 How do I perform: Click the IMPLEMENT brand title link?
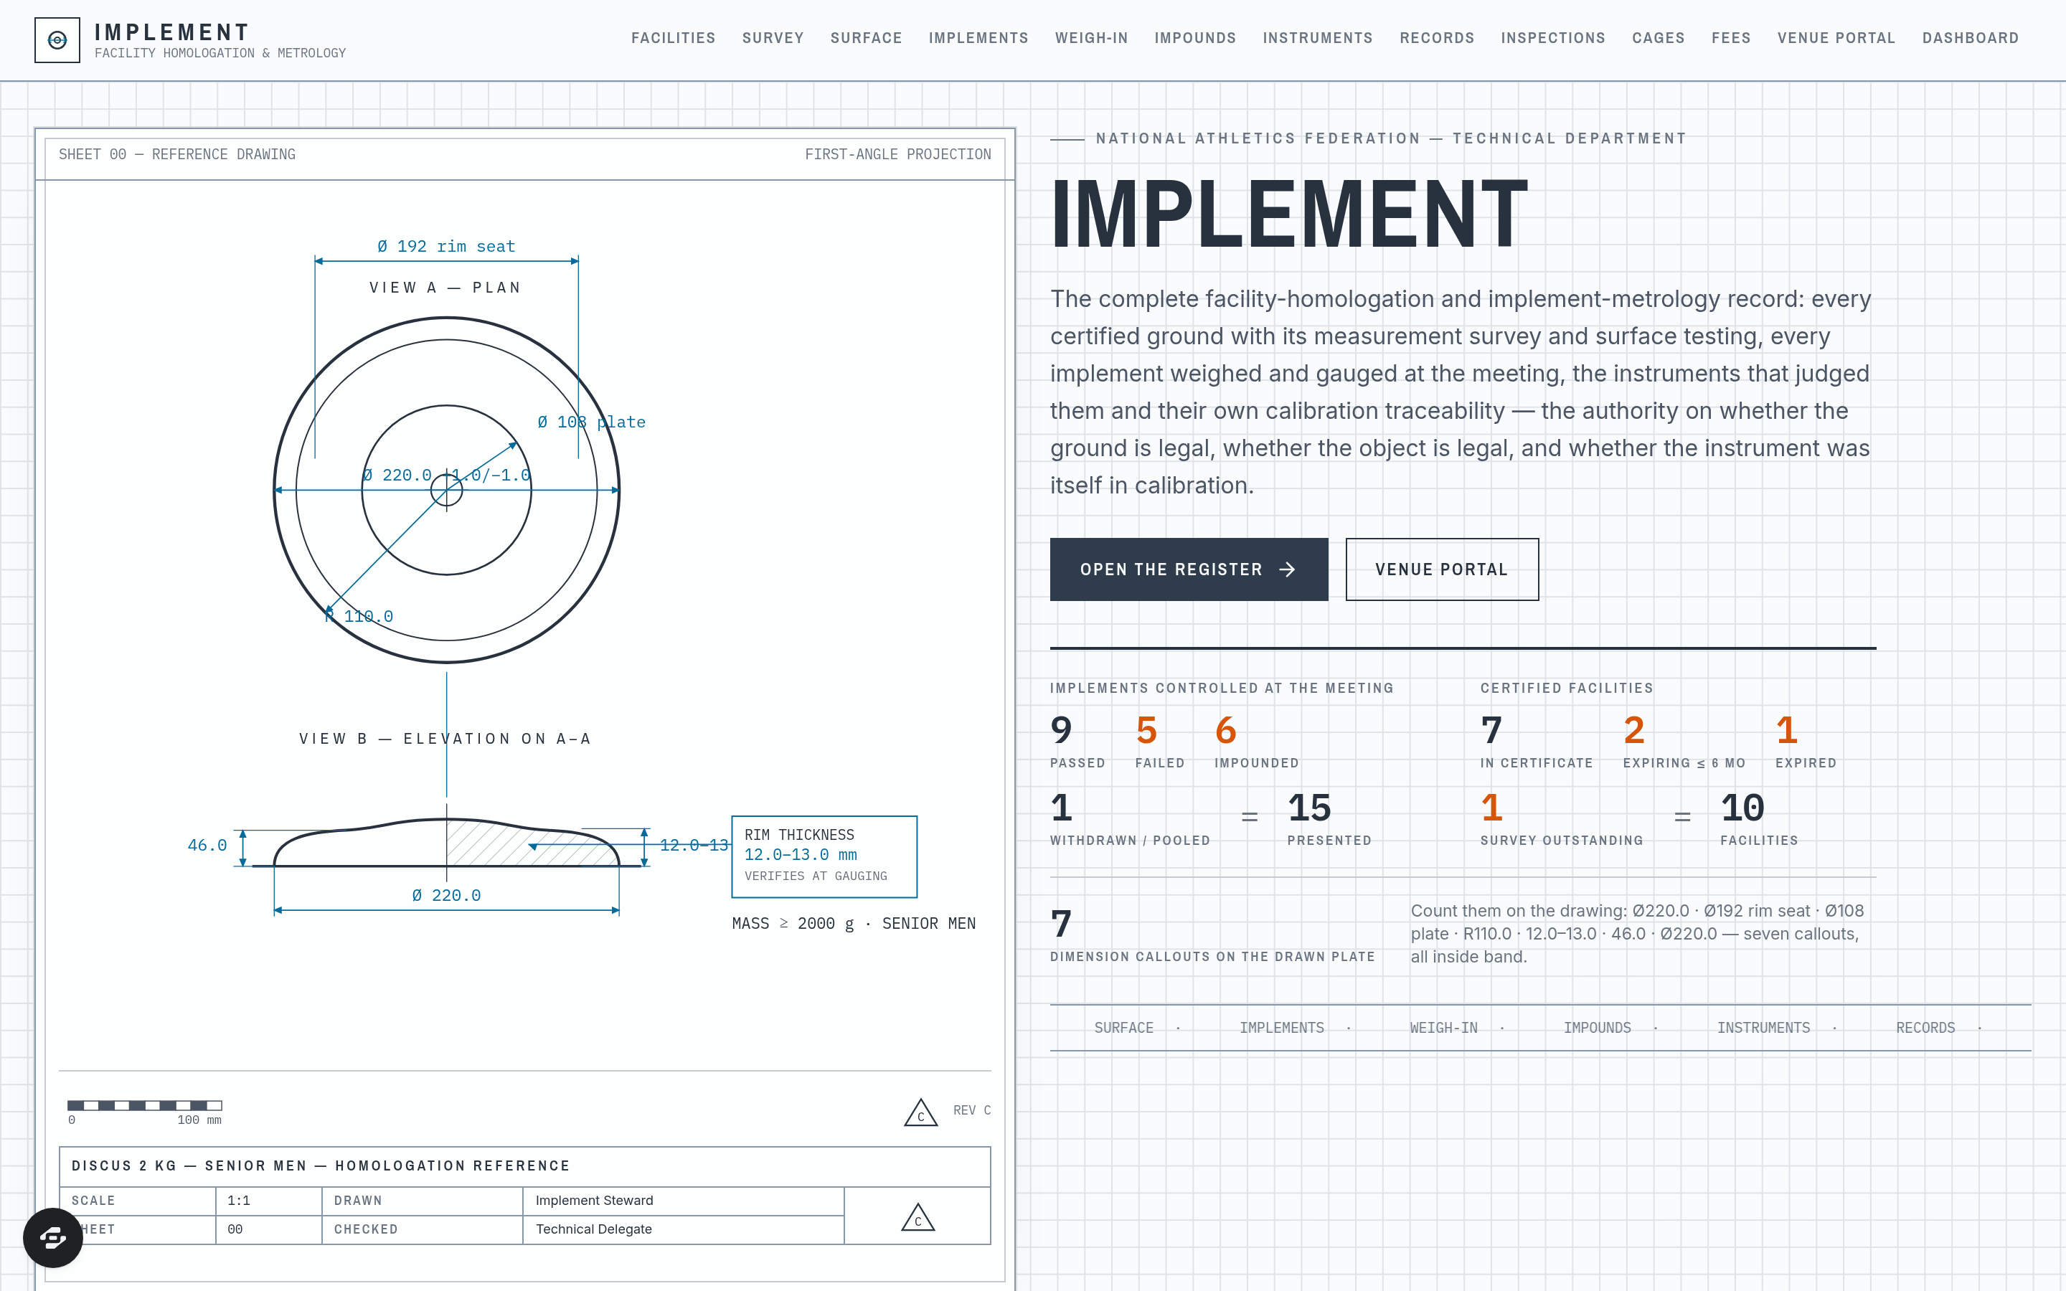pyautogui.click(x=171, y=32)
